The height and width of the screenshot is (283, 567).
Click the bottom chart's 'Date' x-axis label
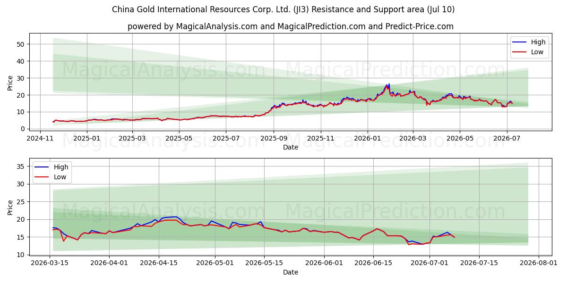point(291,272)
